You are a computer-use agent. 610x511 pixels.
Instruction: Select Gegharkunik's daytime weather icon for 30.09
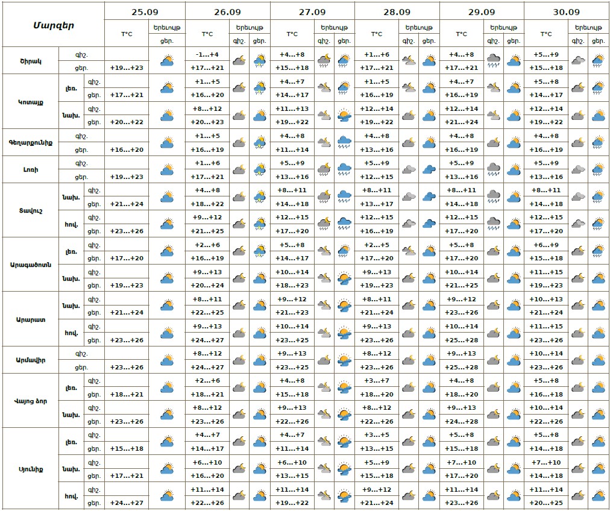[598, 142]
